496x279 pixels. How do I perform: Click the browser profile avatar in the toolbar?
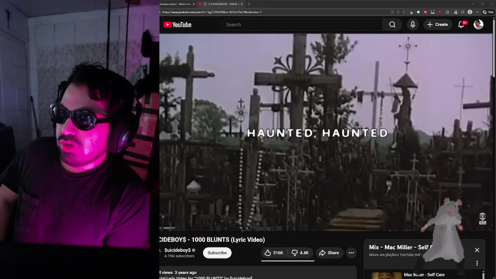pyautogui.click(x=470, y=12)
